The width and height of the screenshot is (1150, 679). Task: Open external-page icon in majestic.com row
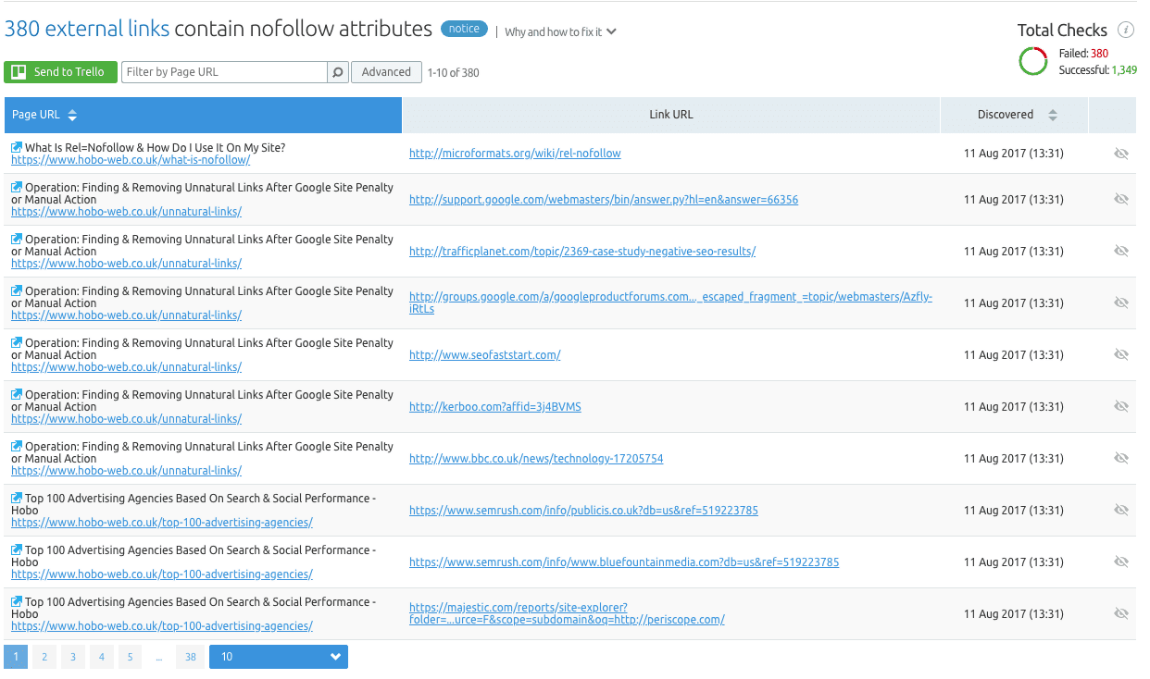(x=17, y=601)
